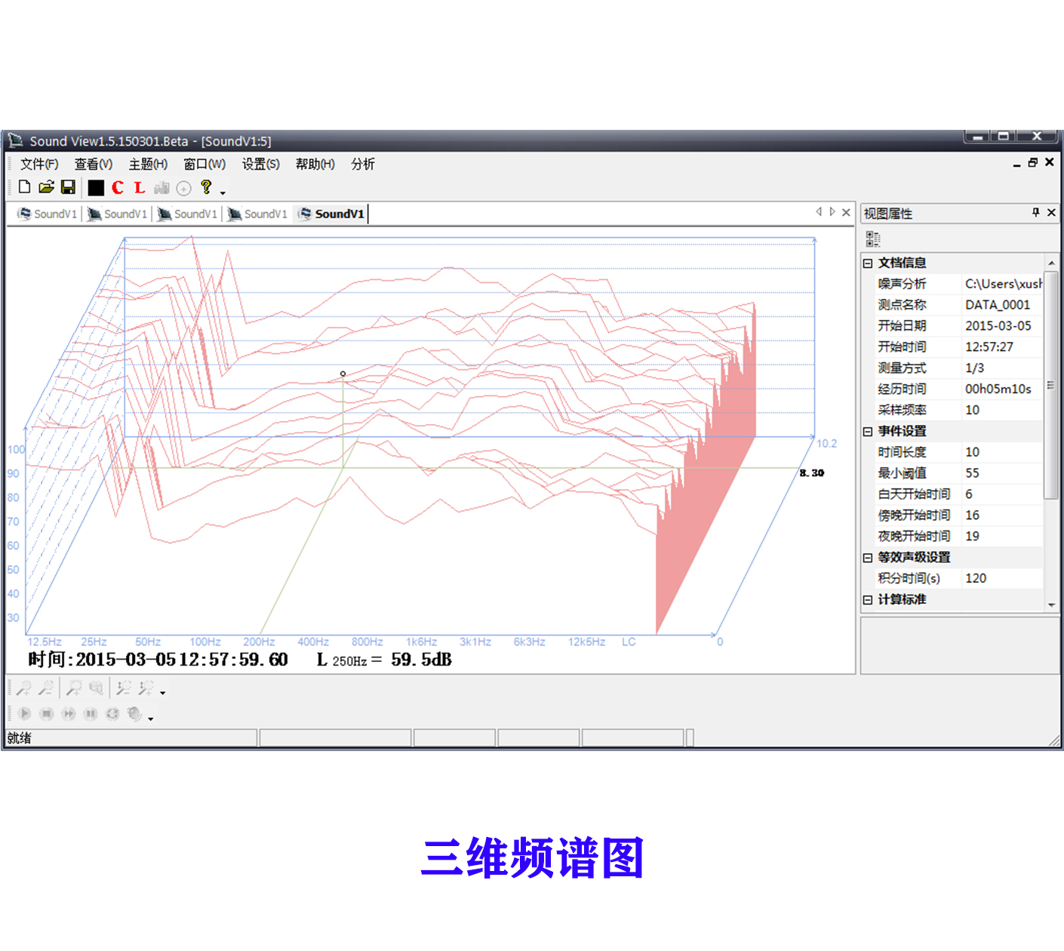Collapse the 事件设置 section

tap(867, 431)
